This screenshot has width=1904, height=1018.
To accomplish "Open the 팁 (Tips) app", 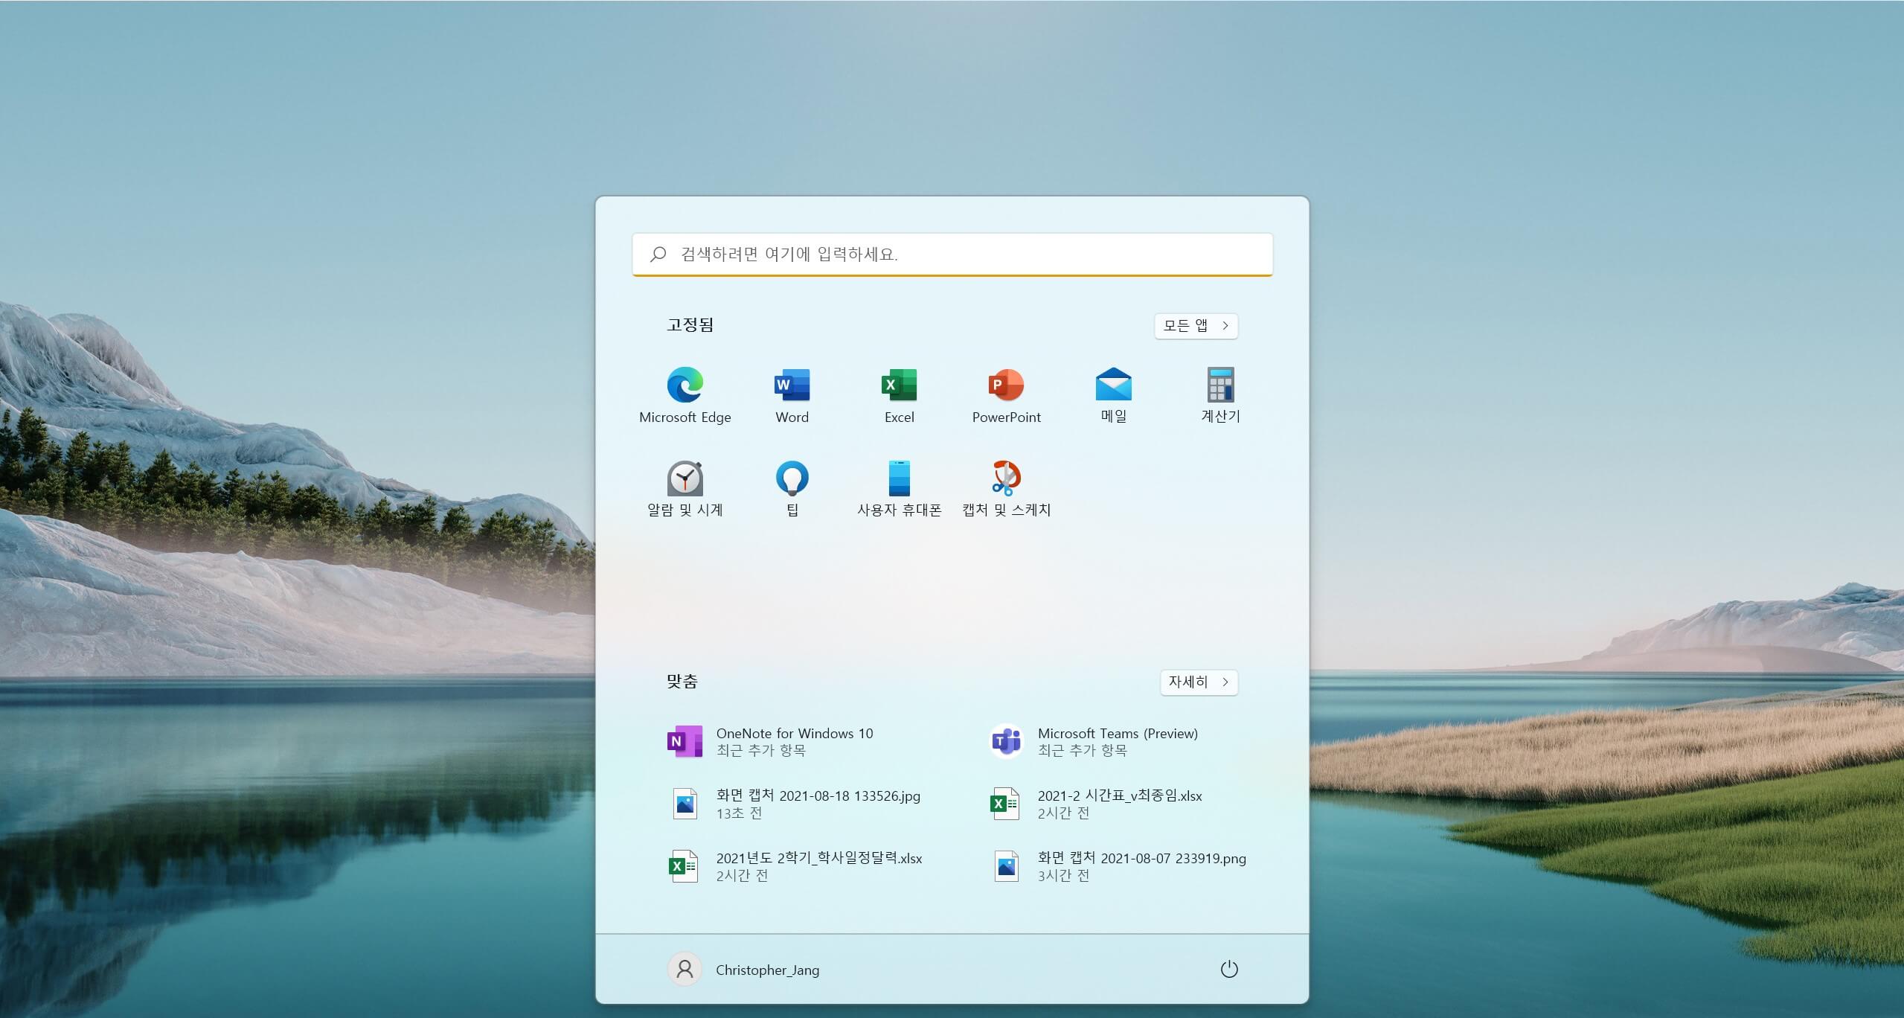I will [792, 488].
